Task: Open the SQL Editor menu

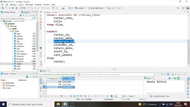Action: (x=29, y=5)
